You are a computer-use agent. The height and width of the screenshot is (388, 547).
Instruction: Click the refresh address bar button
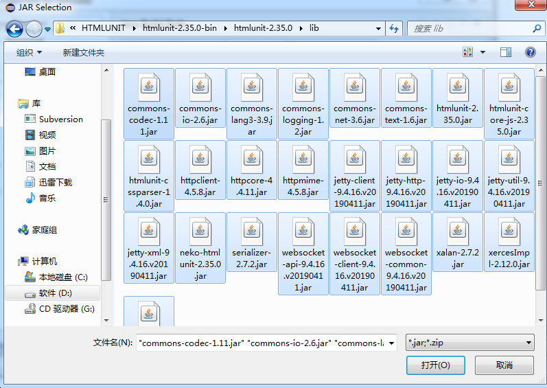click(394, 28)
